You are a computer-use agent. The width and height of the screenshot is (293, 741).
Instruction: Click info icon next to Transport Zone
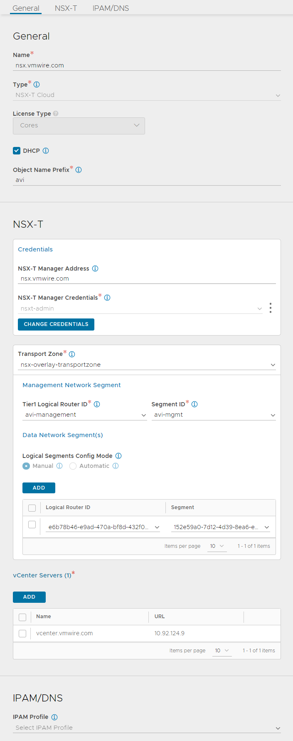[x=72, y=354]
